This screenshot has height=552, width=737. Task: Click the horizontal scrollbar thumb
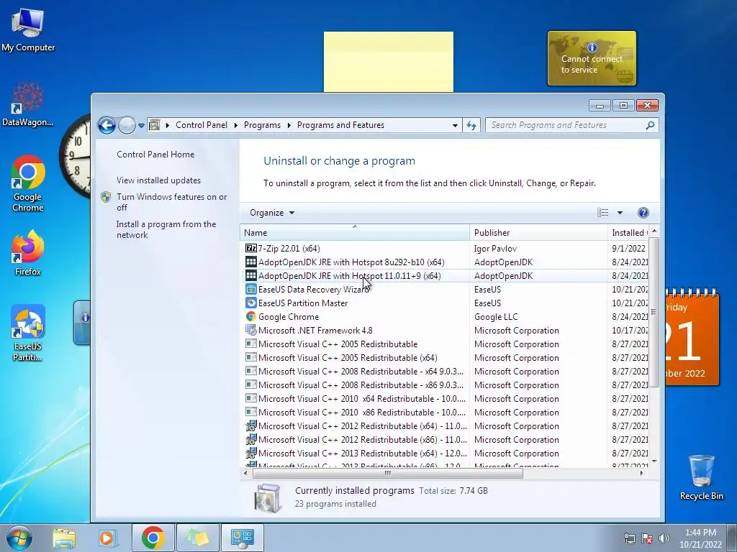coord(388,473)
